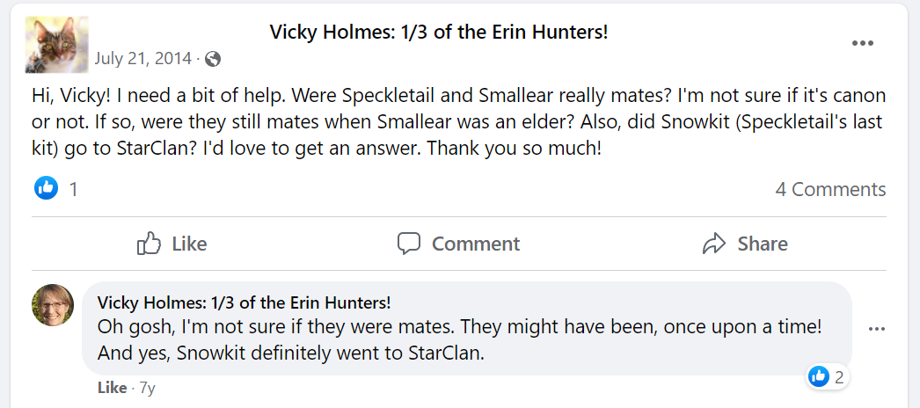Screen dimensions: 920x408
Task: Open the comment's three-dot options menu
Action: pyautogui.click(x=876, y=329)
